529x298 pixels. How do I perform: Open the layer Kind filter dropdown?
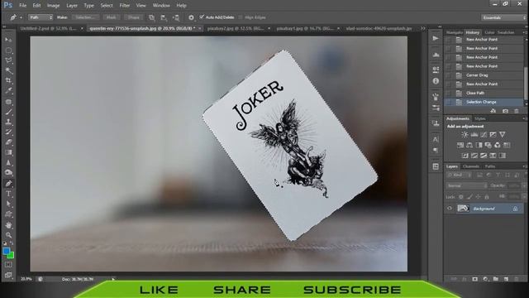[x=459, y=175]
